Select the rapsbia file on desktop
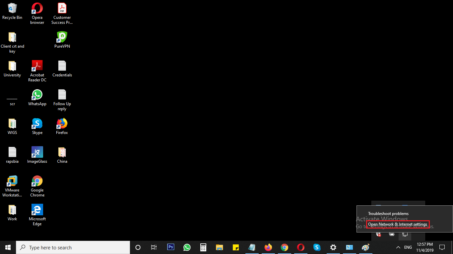Screen dimensions: 453x254 pos(12,155)
